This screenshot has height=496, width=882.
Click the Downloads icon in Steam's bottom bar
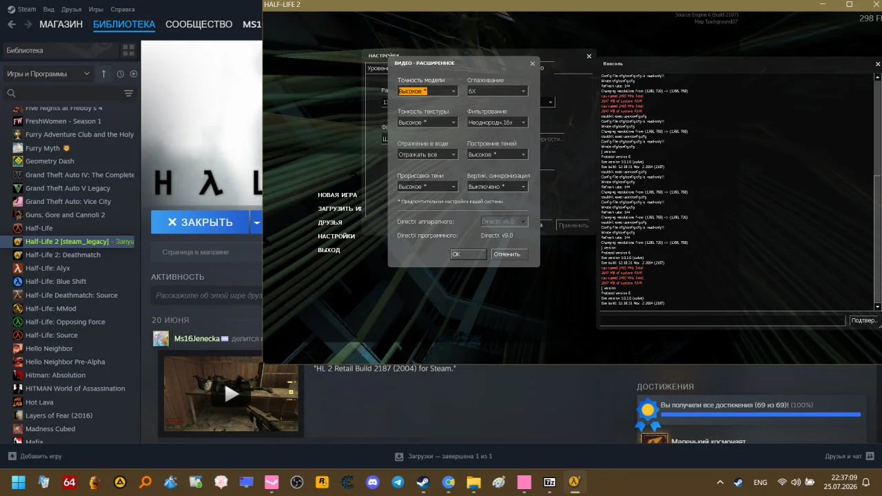tap(398, 456)
